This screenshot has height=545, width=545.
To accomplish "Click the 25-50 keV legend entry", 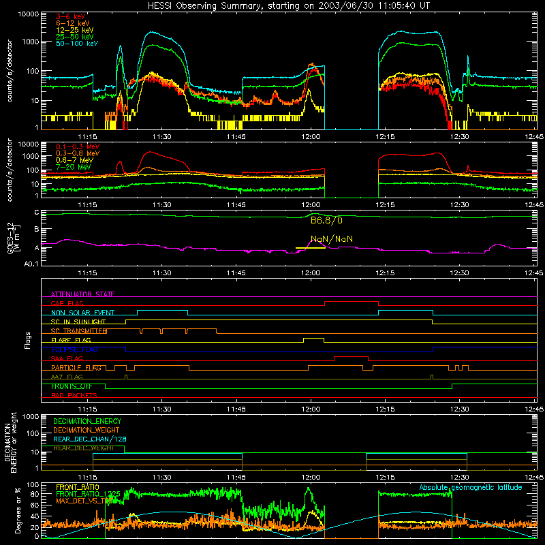I will pos(75,37).
